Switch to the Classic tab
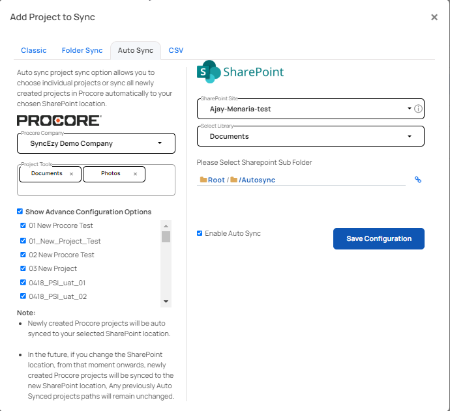Image resolution: width=450 pixels, height=411 pixels. (33, 50)
